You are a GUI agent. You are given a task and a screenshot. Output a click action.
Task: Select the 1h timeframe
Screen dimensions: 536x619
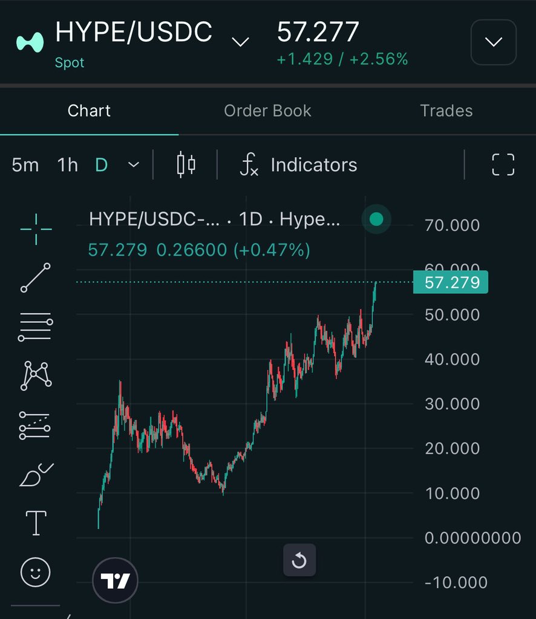coord(68,165)
